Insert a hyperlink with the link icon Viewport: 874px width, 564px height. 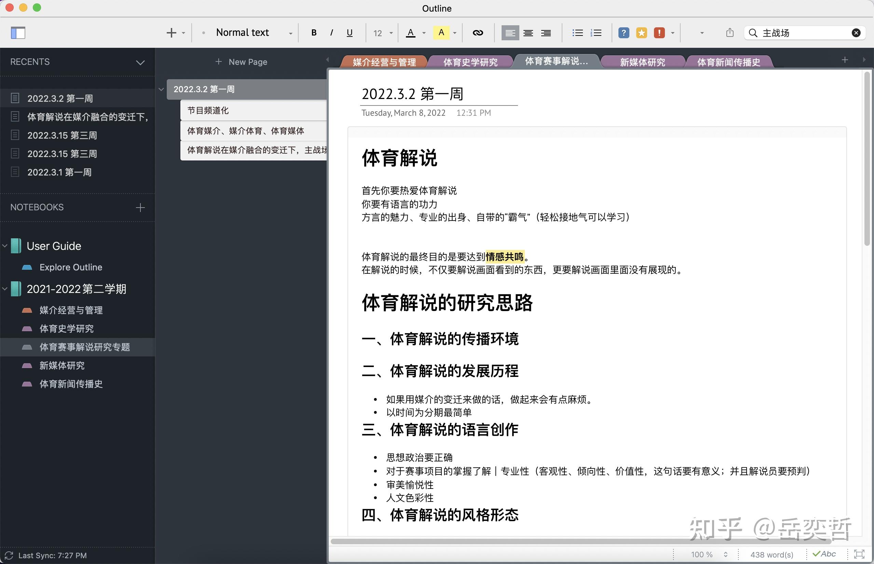[x=478, y=32]
